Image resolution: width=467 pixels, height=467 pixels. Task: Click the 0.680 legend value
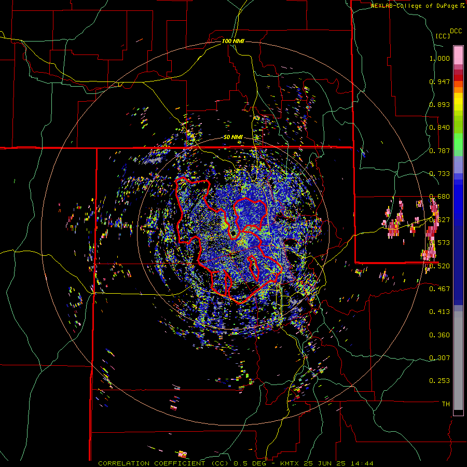pos(439,197)
